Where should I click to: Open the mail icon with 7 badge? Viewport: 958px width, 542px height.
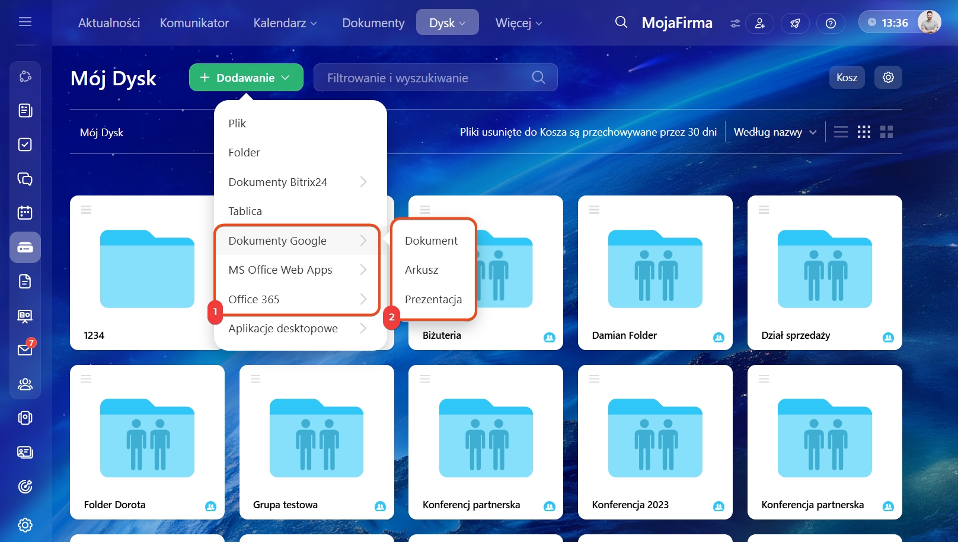pos(25,349)
